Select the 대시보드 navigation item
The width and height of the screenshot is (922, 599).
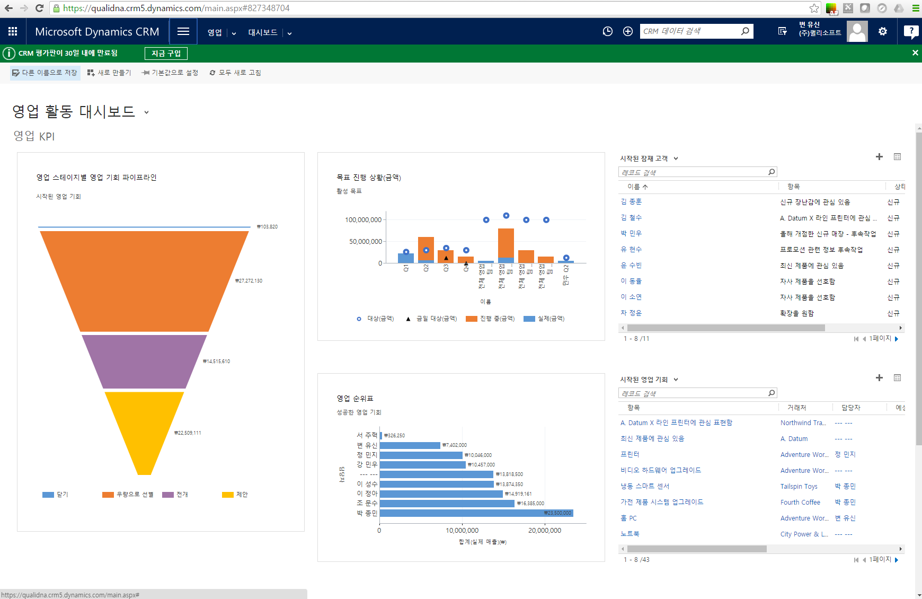click(x=263, y=32)
